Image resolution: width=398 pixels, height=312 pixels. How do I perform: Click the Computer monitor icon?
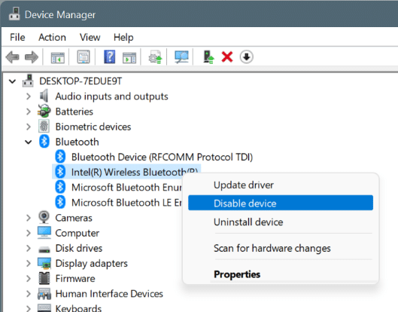pyautogui.click(x=44, y=233)
